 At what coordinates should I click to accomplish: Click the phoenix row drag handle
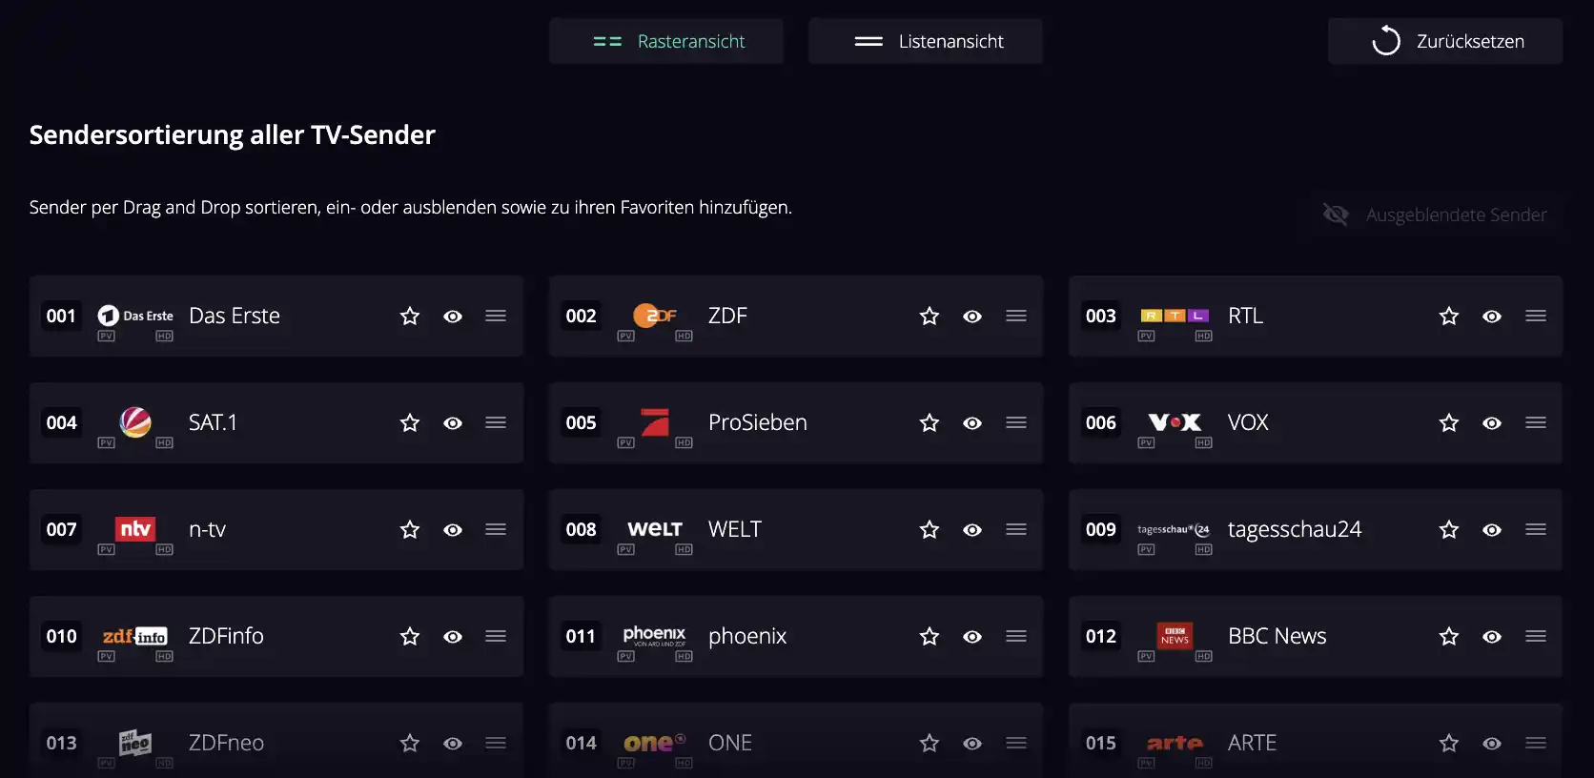[1016, 636]
